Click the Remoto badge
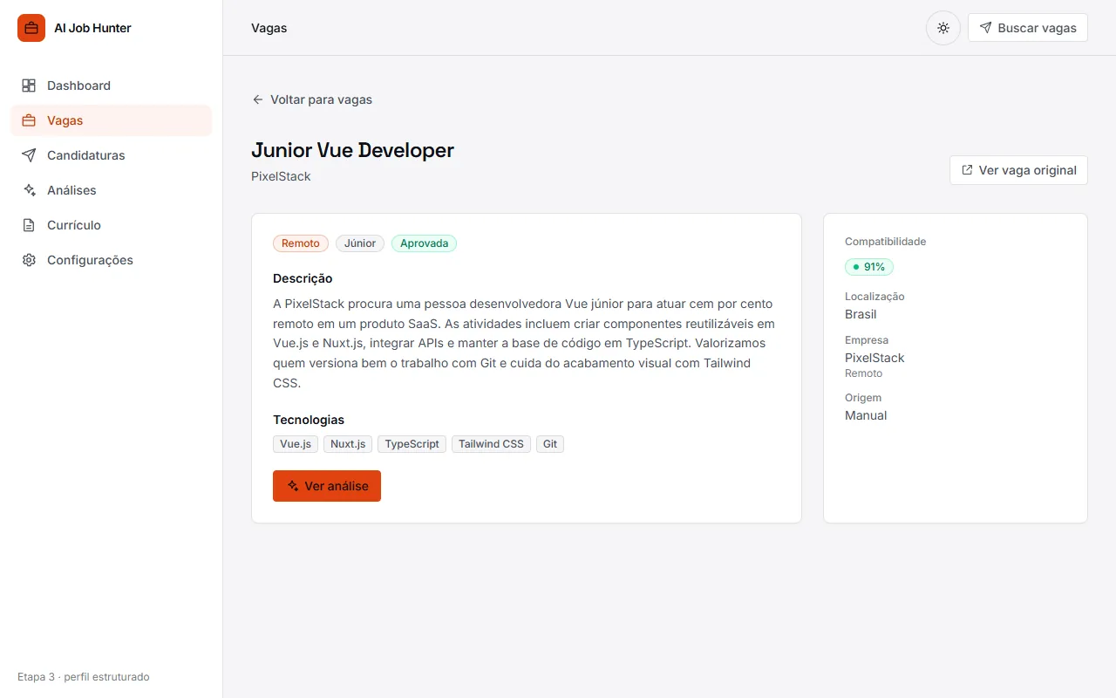The width and height of the screenshot is (1116, 698). [301, 243]
